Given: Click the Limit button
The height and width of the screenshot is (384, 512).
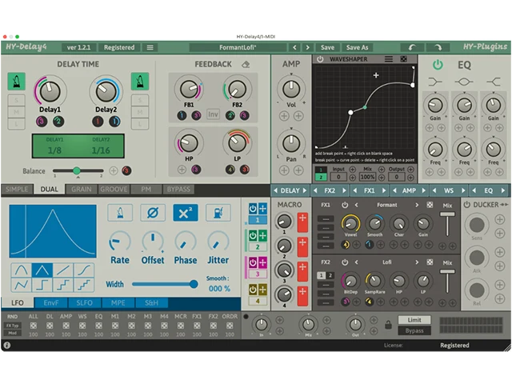Looking at the screenshot, I should point(414,320).
